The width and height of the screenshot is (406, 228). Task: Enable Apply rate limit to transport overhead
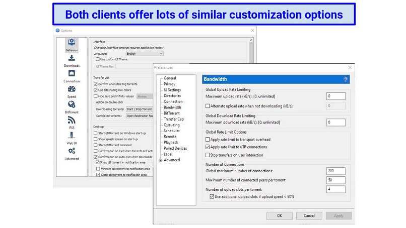208,140
